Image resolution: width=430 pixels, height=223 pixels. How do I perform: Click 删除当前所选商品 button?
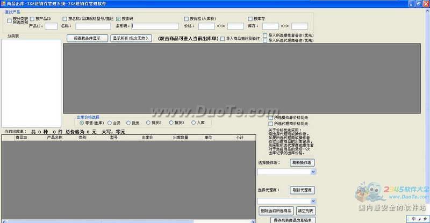coord(276,211)
